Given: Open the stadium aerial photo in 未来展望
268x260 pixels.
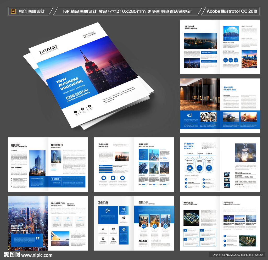Looking at the screenshot, I should [191, 218].
